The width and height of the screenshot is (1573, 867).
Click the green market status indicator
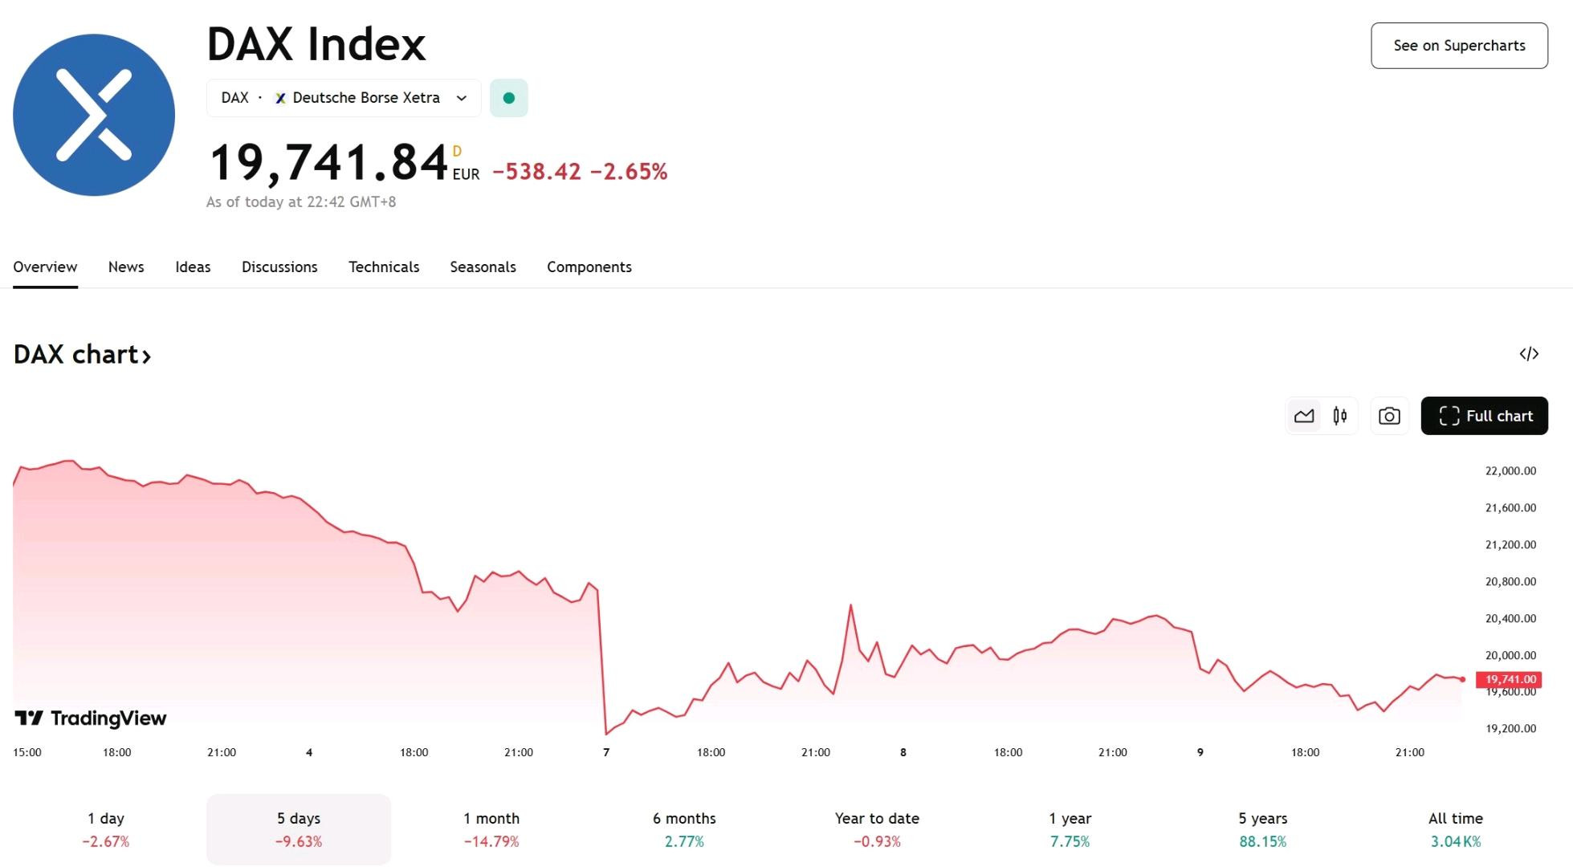[508, 98]
